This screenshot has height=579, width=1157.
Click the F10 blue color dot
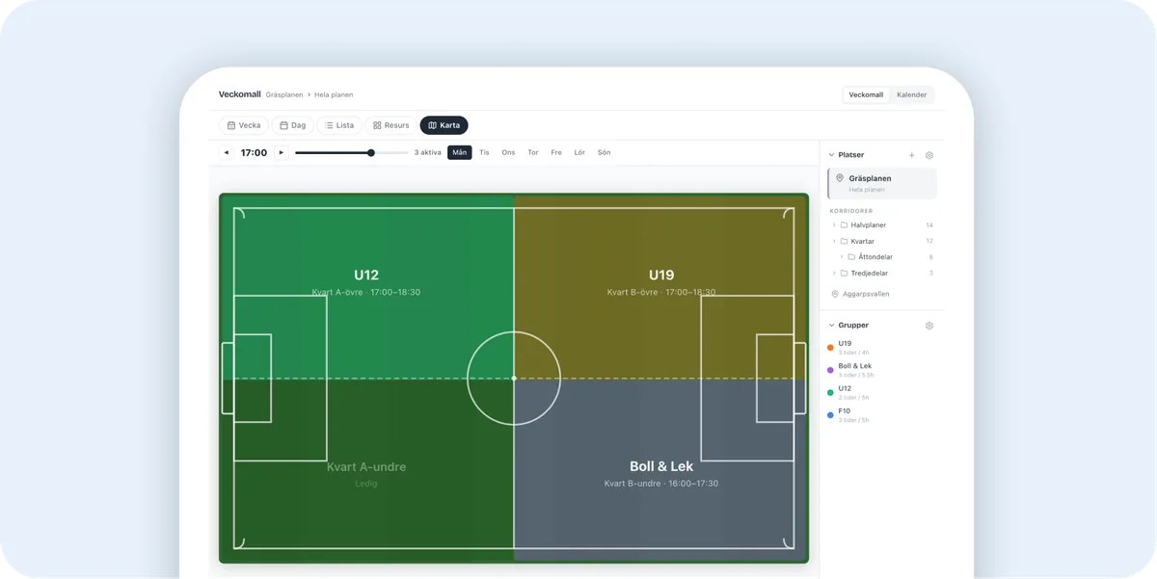[x=830, y=415]
